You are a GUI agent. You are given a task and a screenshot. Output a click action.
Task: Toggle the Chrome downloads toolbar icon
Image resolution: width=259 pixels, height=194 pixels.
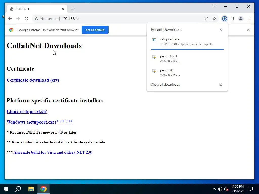pyautogui.click(x=225, y=19)
